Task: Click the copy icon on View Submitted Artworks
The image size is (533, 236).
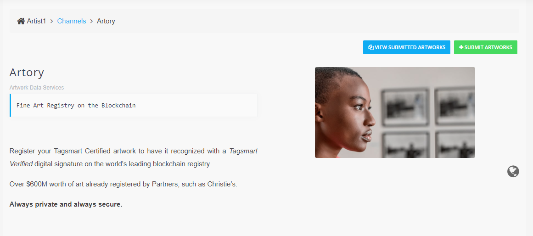Action: pyautogui.click(x=371, y=47)
